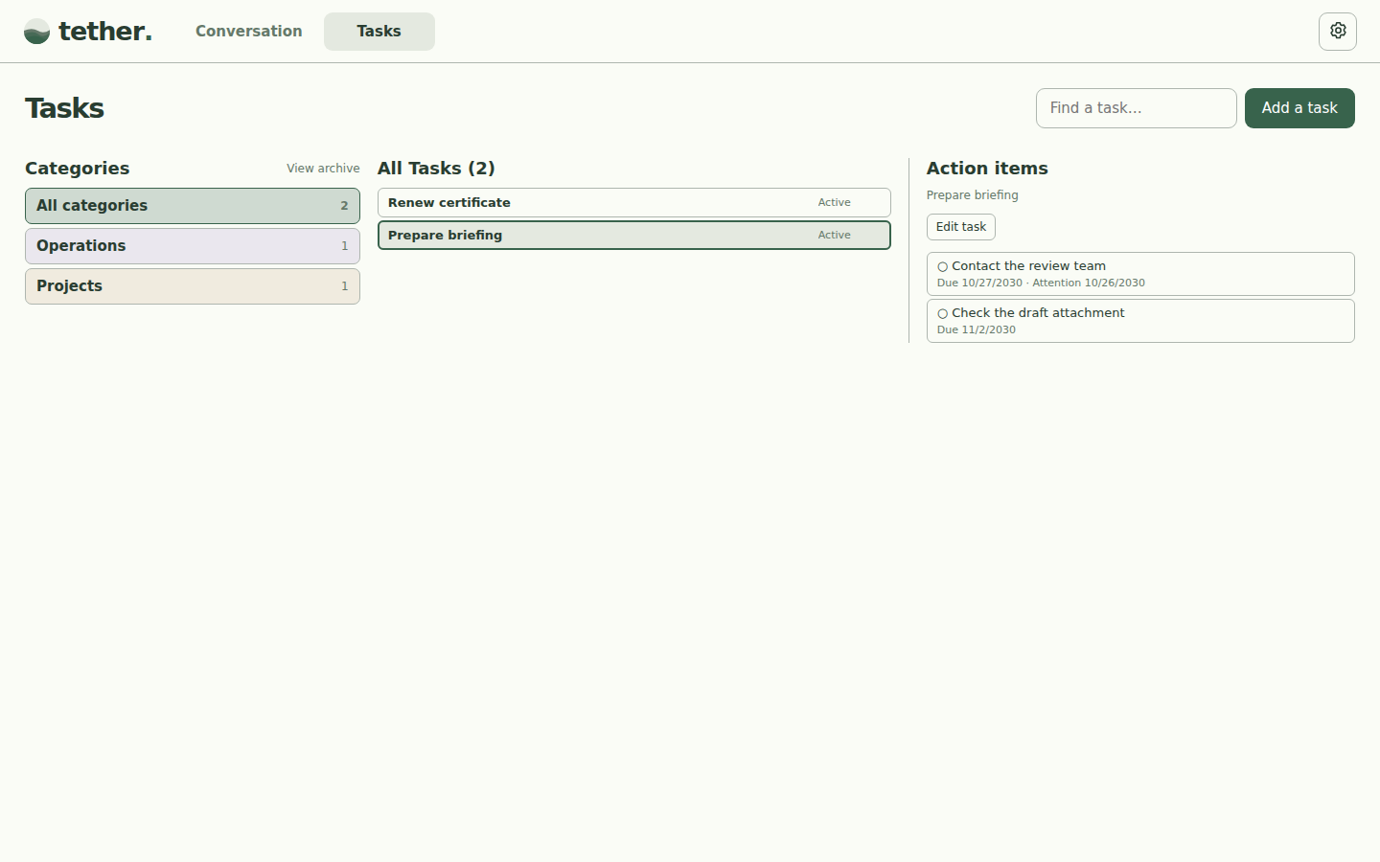Open the Renew certificate task
The width and height of the screenshot is (1380, 862).
tap(633, 203)
